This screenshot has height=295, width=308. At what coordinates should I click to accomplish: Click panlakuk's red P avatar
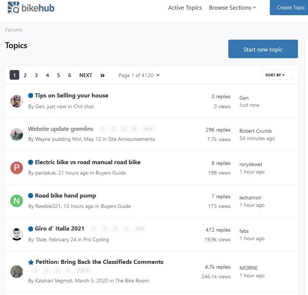16,168
